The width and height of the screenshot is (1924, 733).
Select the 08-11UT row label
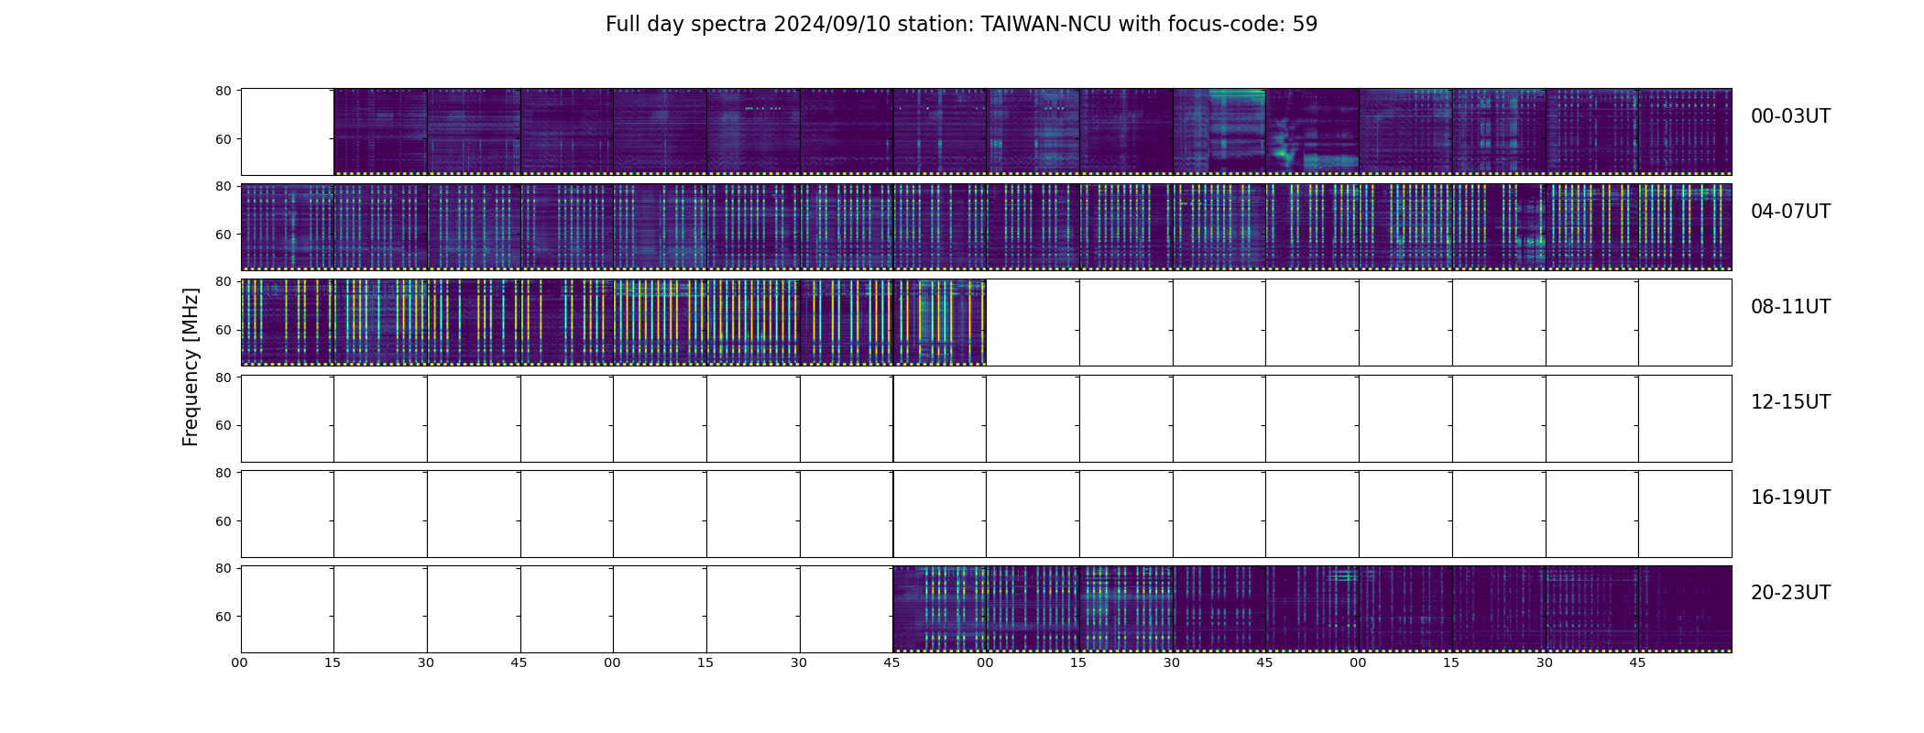click(1790, 307)
